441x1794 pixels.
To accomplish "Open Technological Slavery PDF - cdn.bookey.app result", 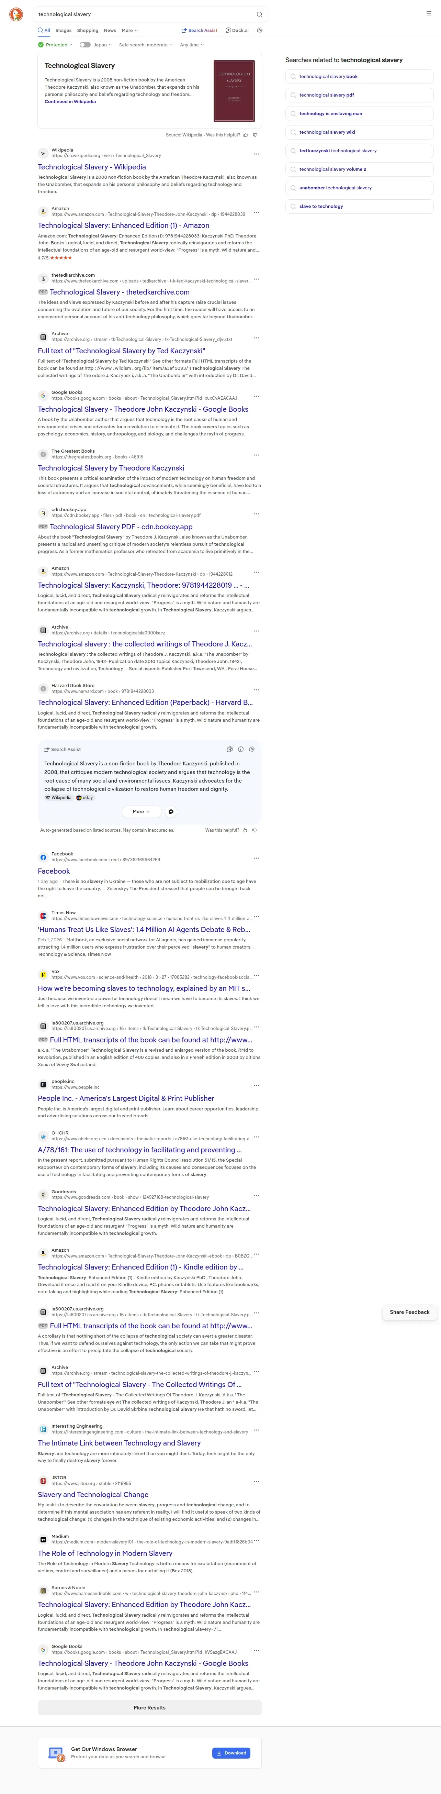I will coord(121,527).
